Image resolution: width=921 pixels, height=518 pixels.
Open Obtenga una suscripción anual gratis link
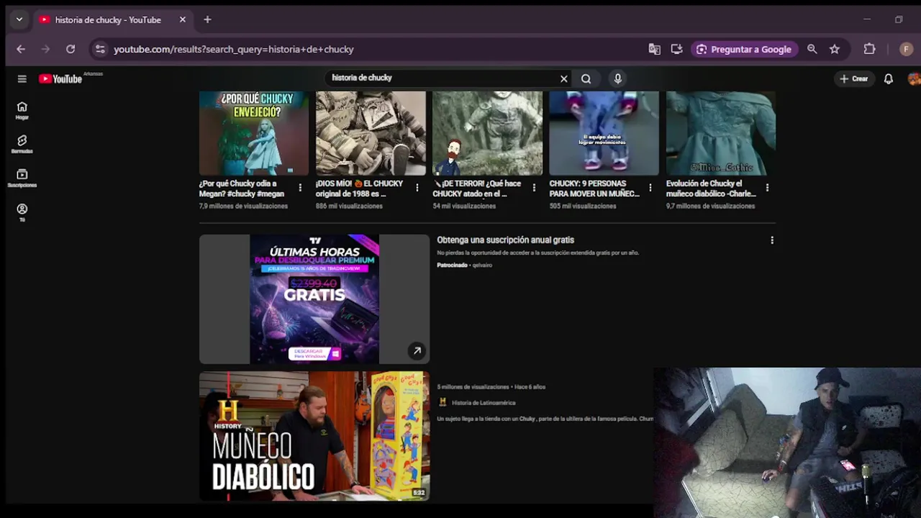tap(505, 240)
